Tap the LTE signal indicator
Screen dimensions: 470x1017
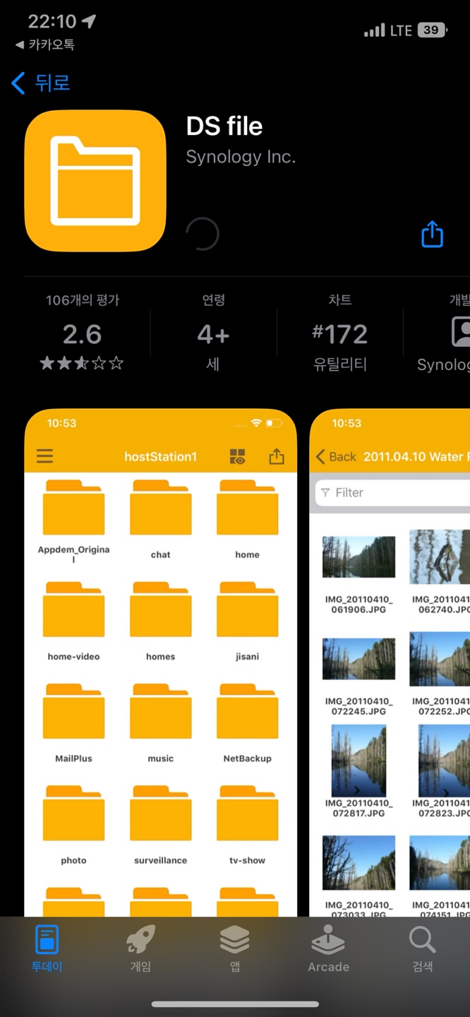[x=400, y=30]
